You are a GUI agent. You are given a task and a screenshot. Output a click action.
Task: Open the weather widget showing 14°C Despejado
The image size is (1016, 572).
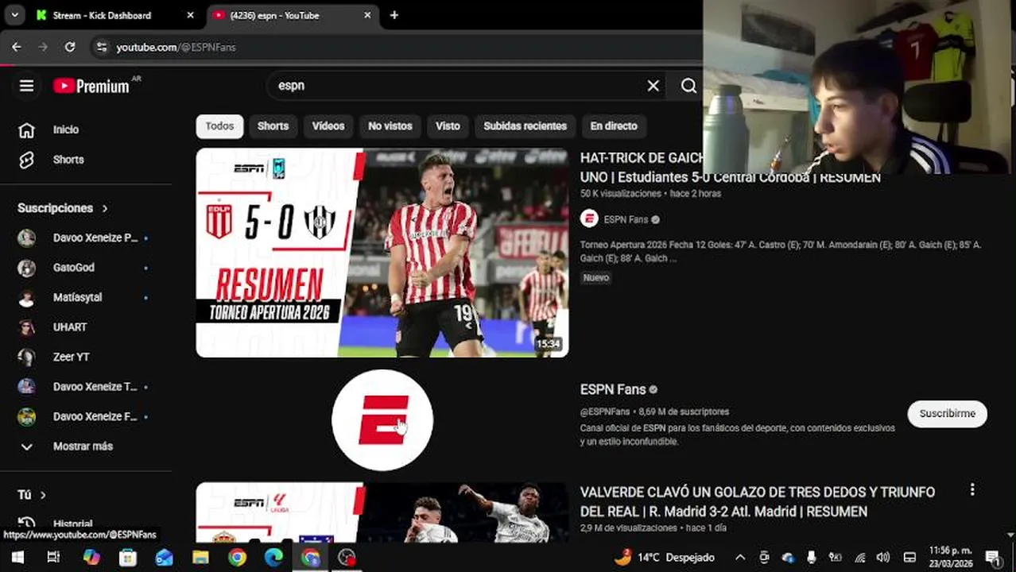pyautogui.click(x=665, y=558)
